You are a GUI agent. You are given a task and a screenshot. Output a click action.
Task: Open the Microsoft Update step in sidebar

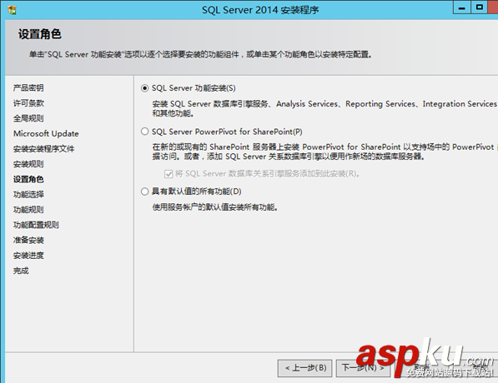(46, 133)
